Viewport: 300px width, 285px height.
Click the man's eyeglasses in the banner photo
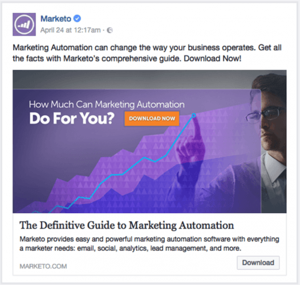tap(265, 114)
